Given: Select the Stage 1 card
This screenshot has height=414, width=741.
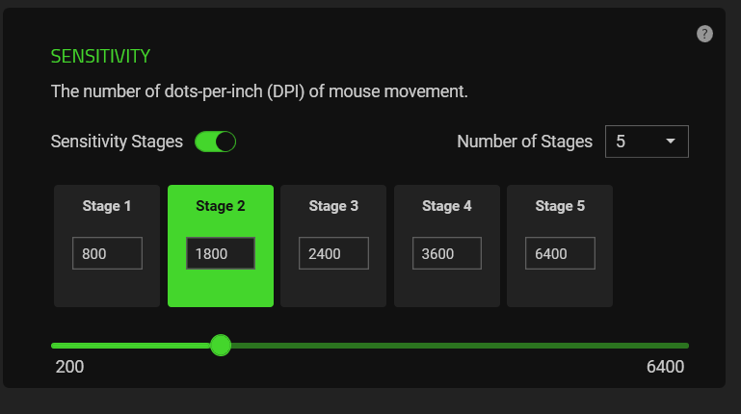Looking at the screenshot, I should coord(107,284).
